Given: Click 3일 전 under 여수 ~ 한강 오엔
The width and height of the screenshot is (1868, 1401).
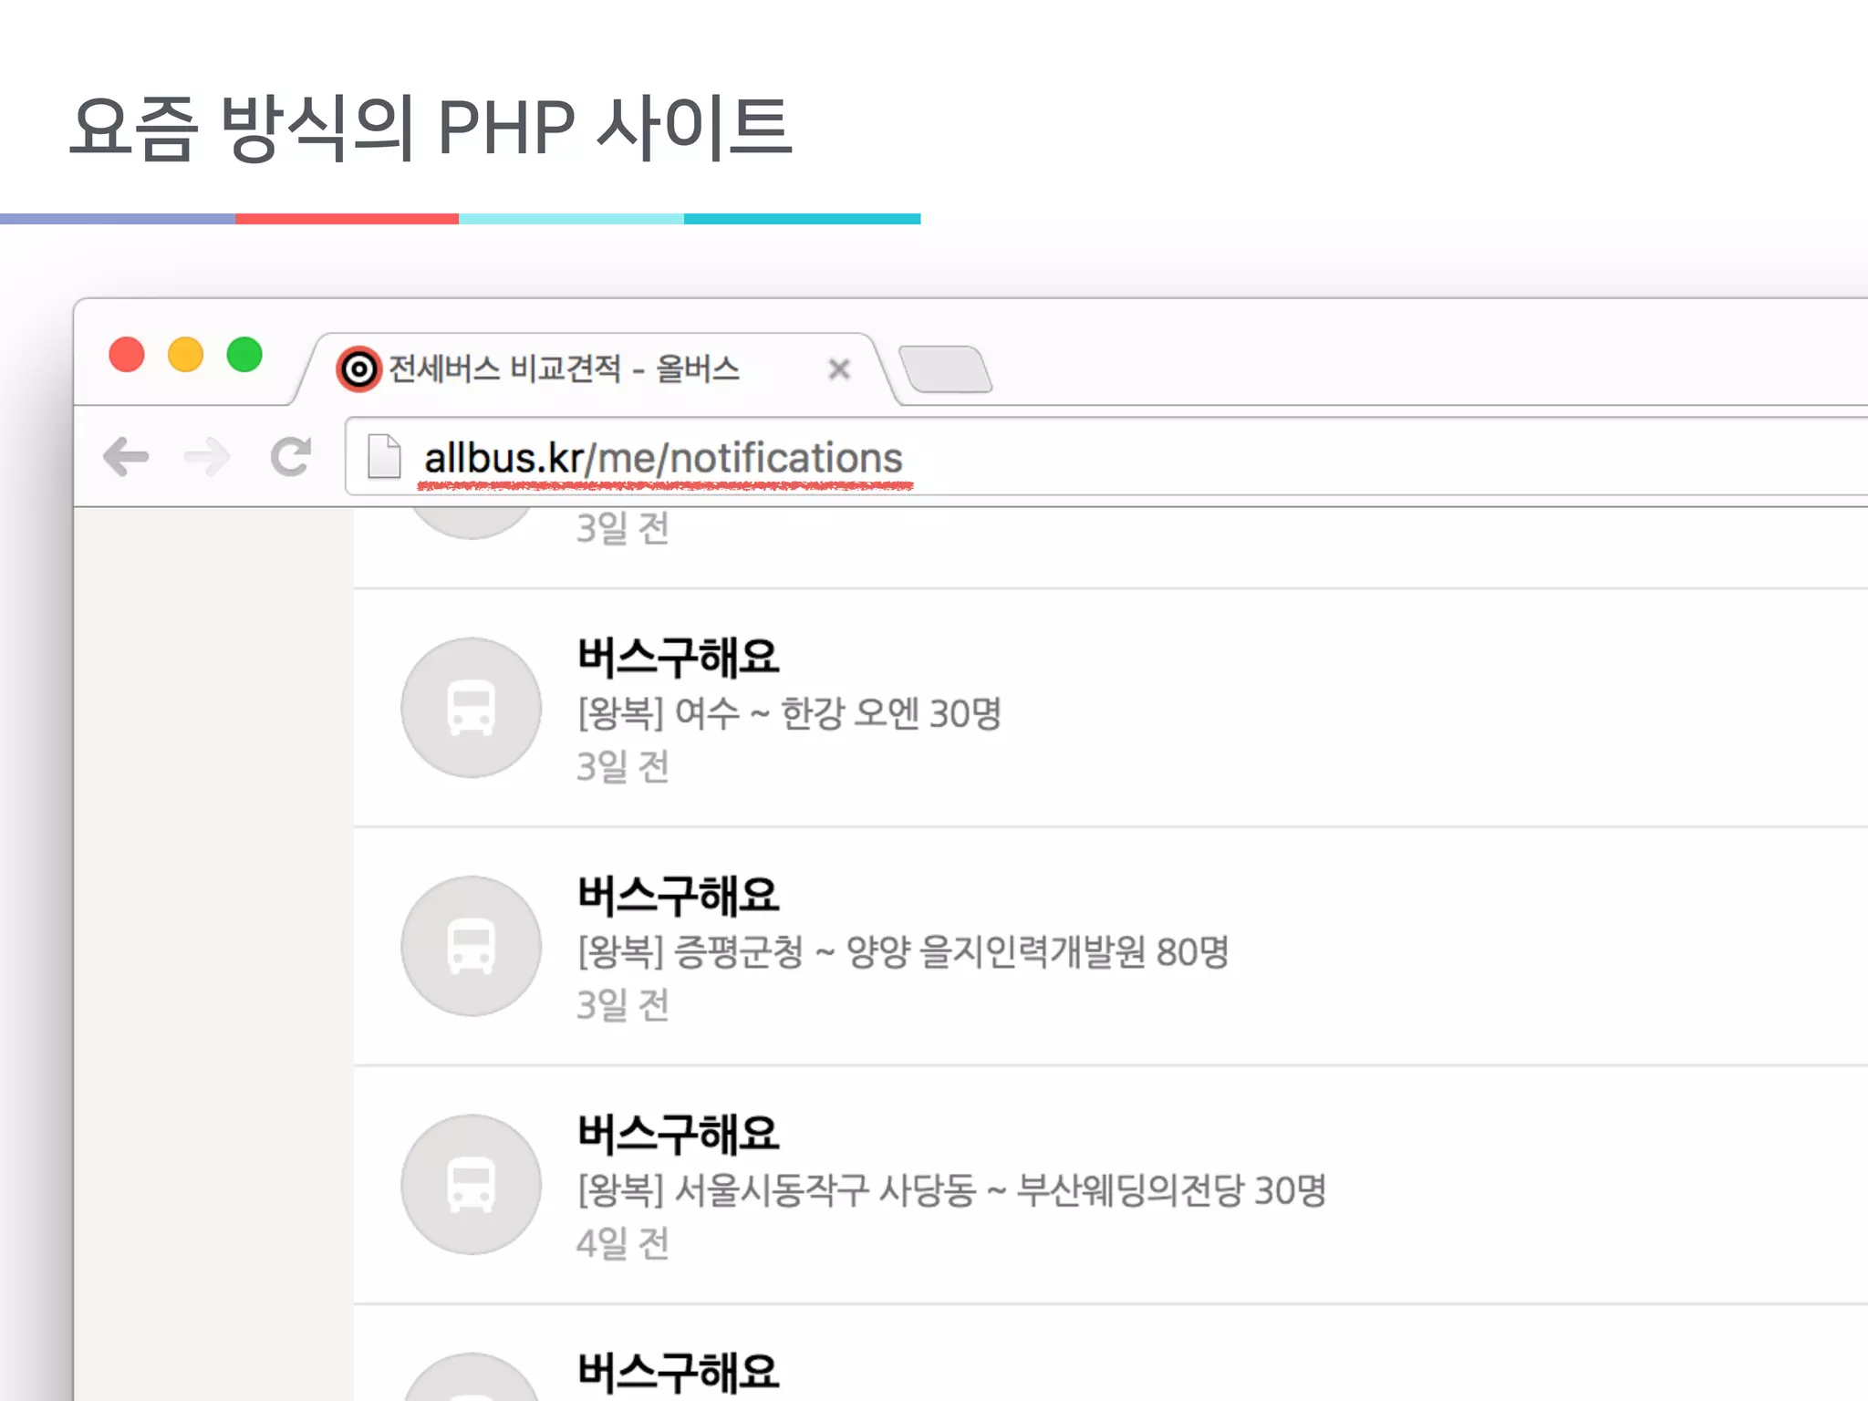Looking at the screenshot, I should pyautogui.click(x=623, y=766).
